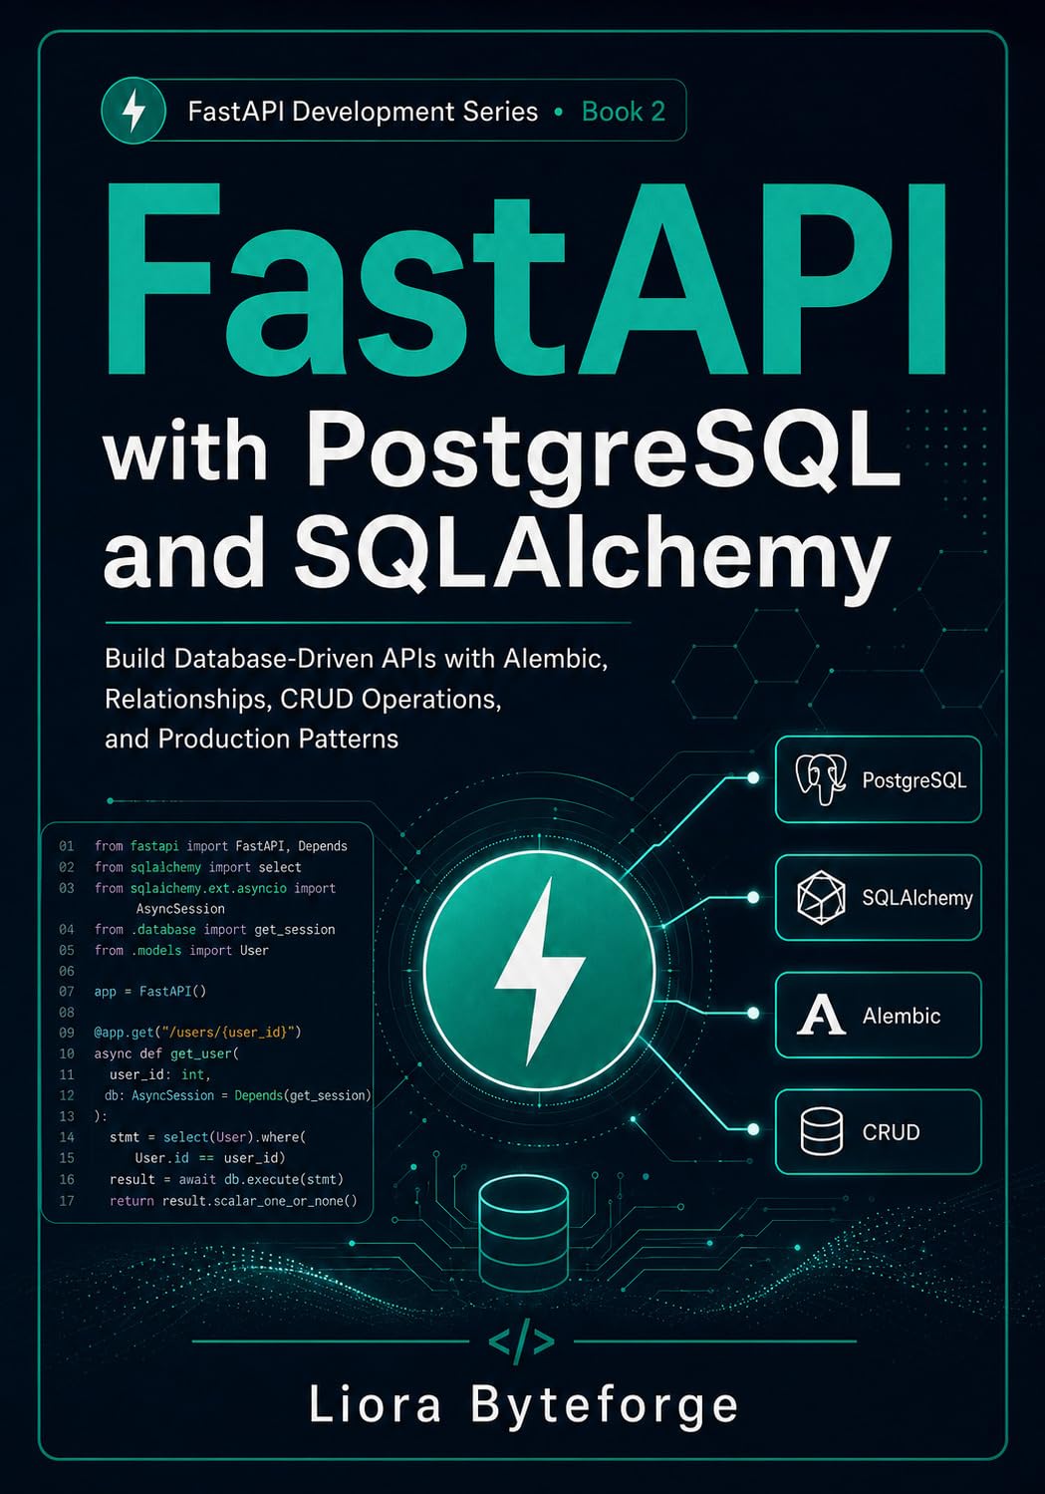Click 'Relationships, CRUD Operations,' subtitle line

point(303,699)
